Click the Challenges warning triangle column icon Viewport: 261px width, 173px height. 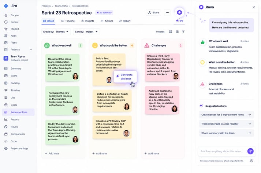tap(147, 46)
